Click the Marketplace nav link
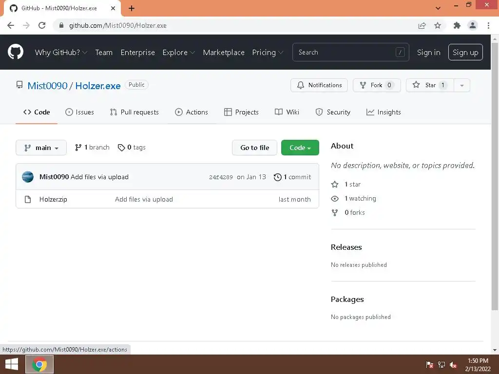The image size is (499, 374). tap(224, 53)
